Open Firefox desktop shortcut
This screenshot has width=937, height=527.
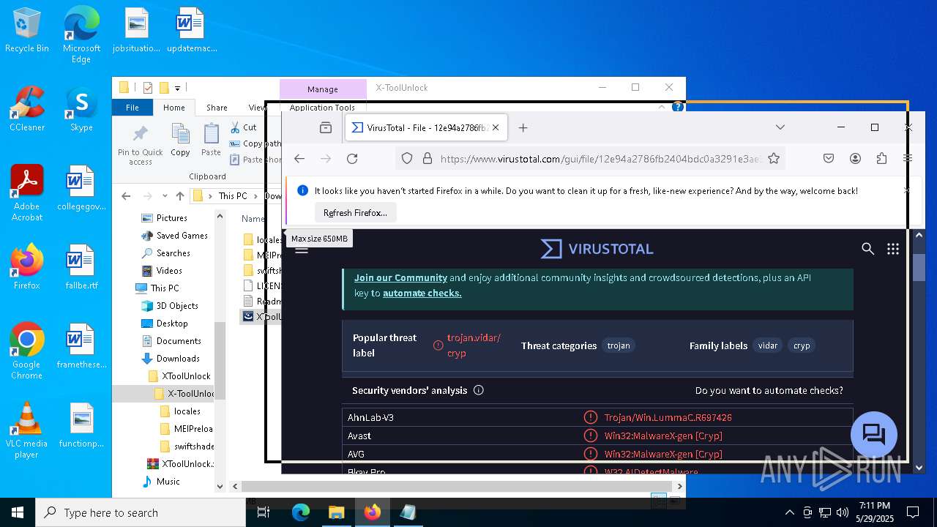[27, 267]
